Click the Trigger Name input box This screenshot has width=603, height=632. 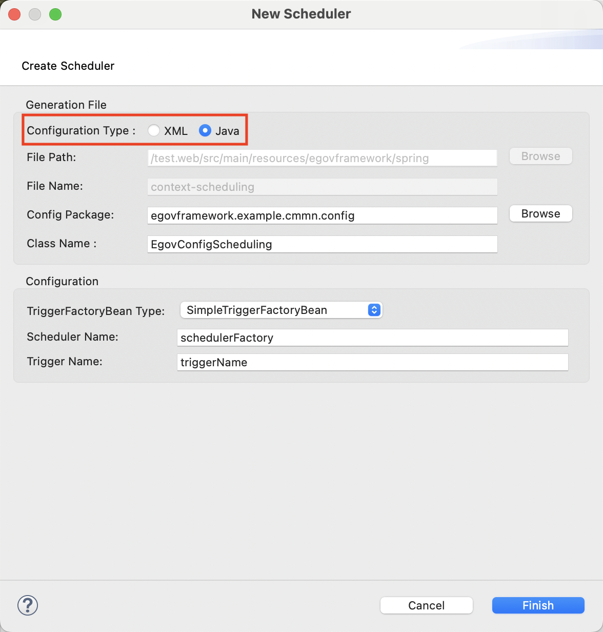tap(372, 362)
